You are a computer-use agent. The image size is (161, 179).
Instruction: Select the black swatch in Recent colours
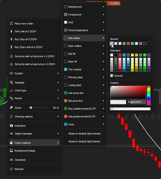(x=149, y=44)
